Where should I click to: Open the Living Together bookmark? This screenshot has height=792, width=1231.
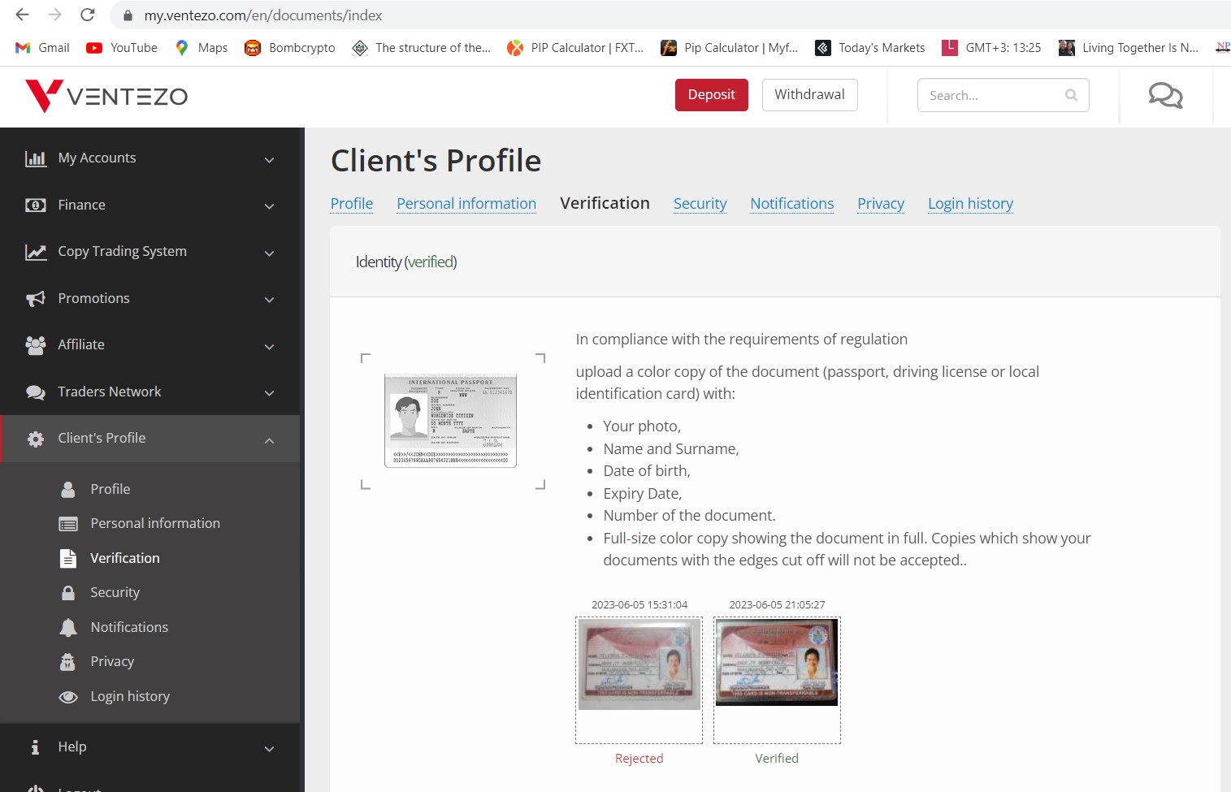click(1129, 48)
